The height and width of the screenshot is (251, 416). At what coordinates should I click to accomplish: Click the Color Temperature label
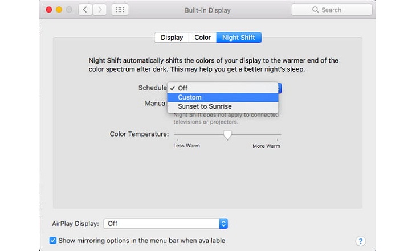pyautogui.click(x=139, y=134)
